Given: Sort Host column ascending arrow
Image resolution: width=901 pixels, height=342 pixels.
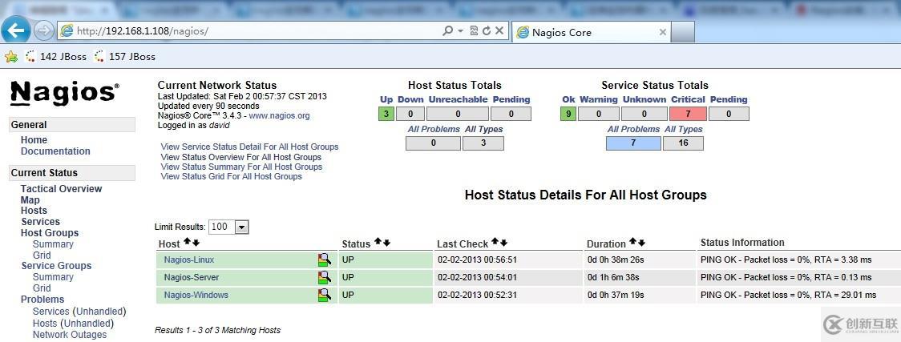Looking at the screenshot, I should [188, 243].
